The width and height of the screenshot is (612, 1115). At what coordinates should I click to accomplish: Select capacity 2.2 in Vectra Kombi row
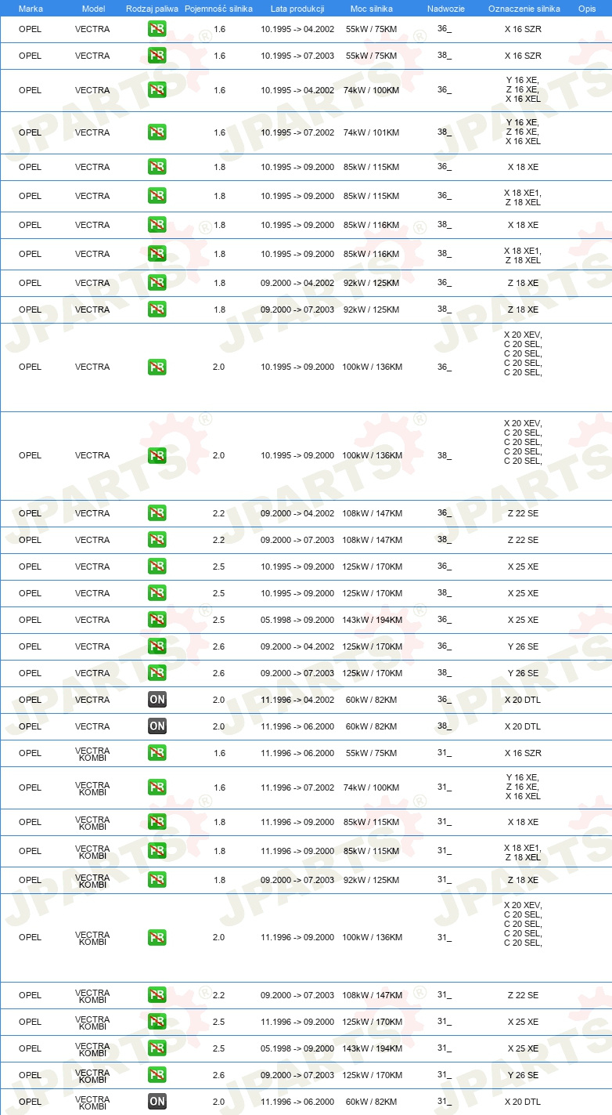(218, 995)
